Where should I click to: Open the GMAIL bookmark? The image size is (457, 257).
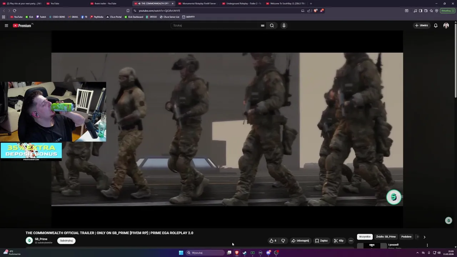click(x=73, y=17)
